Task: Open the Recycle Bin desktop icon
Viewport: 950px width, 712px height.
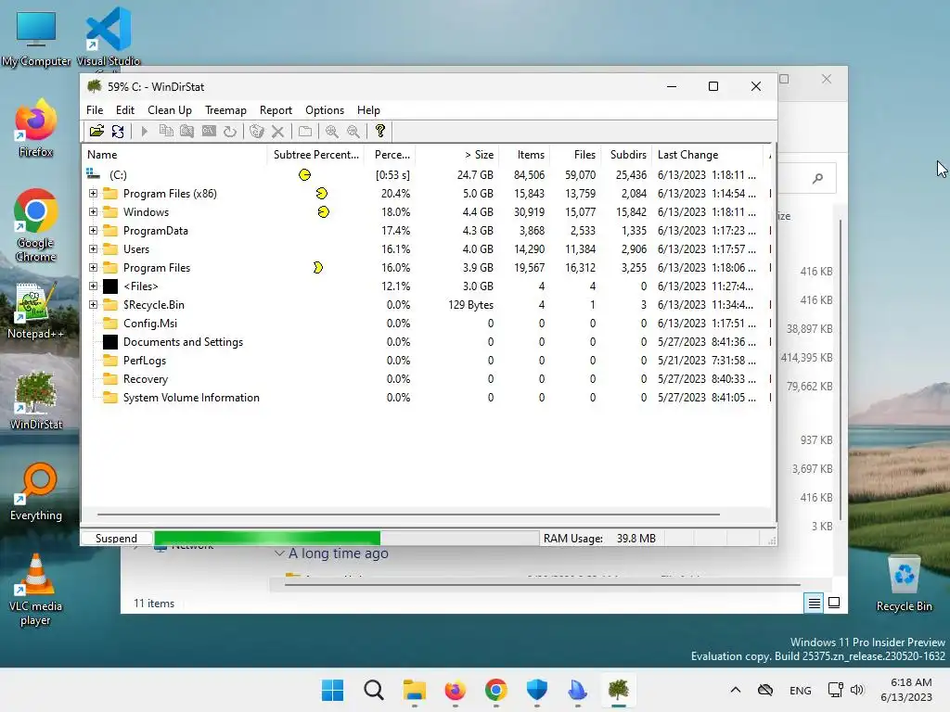Action: (x=904, y=584)
